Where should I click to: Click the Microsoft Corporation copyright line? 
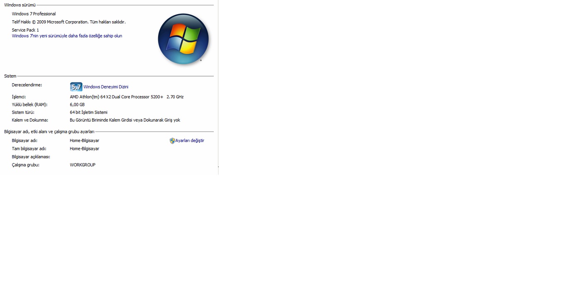(68, 22)
